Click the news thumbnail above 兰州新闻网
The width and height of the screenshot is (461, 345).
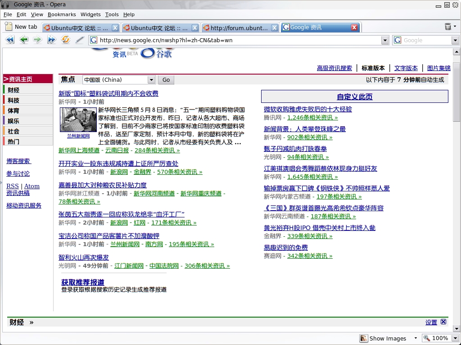pyautogui.click(x=78, y=119)
